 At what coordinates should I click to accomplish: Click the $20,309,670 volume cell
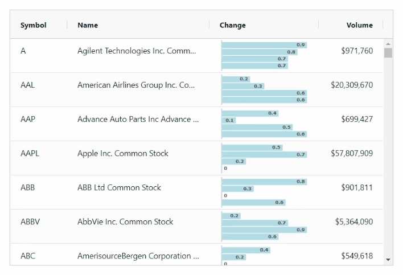click(x=352, y=85)
